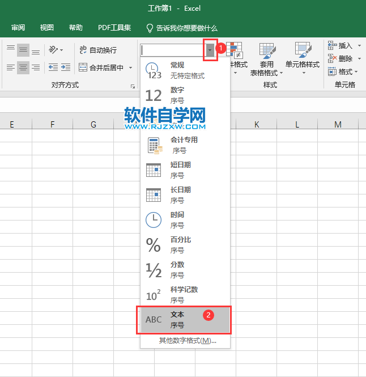Choose the 数字 number format
Viewport: 366px width, 377px height.
click(185, 95)
